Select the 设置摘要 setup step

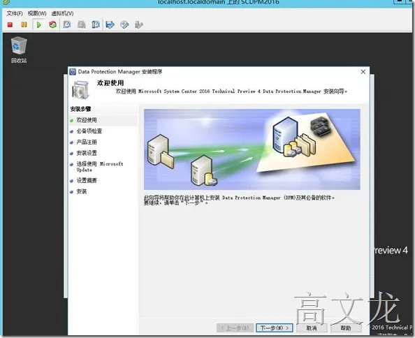pos(87,180)
